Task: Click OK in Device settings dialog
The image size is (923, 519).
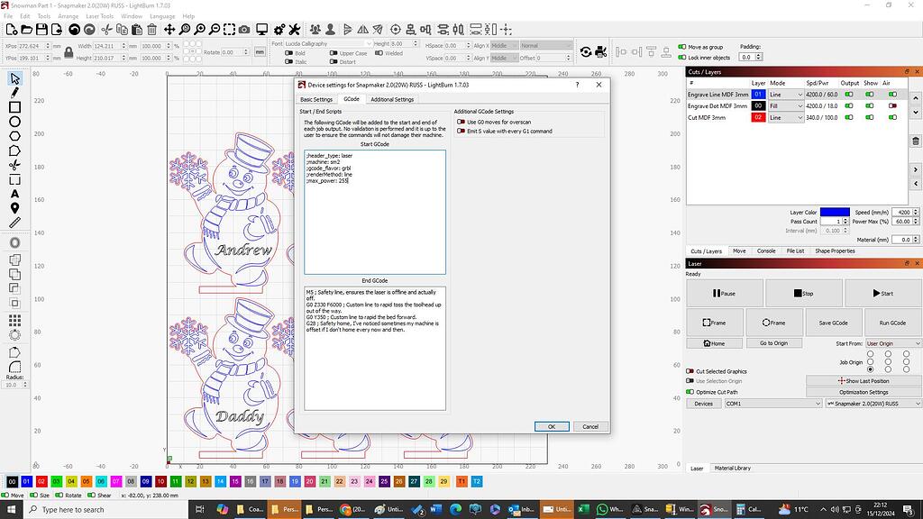Action: point(551,426)
